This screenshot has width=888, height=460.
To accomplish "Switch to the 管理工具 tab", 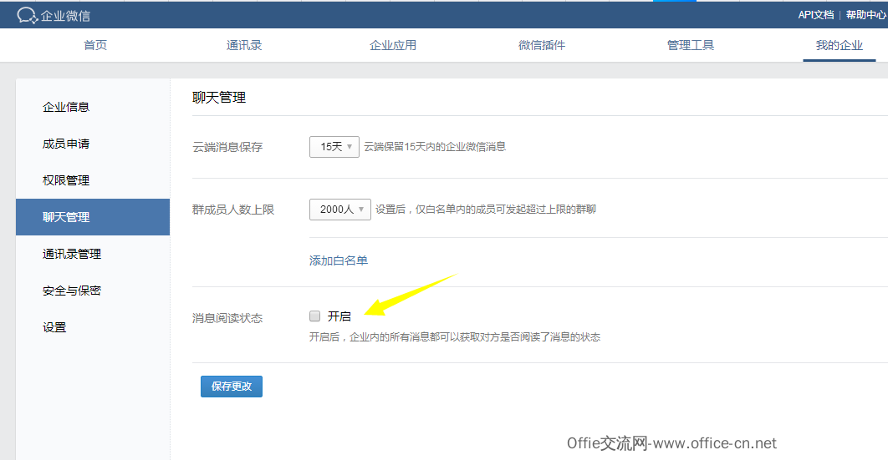I will (x=691, y=45).
